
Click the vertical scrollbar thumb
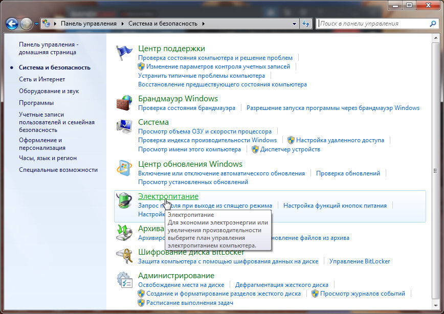point(435,170)
